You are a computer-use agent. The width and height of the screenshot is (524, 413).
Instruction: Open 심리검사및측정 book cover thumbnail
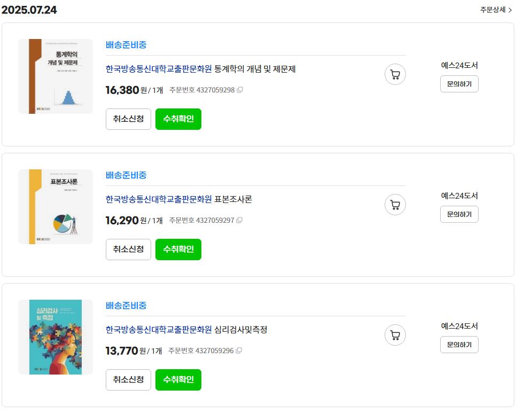(x=56, y=337)
